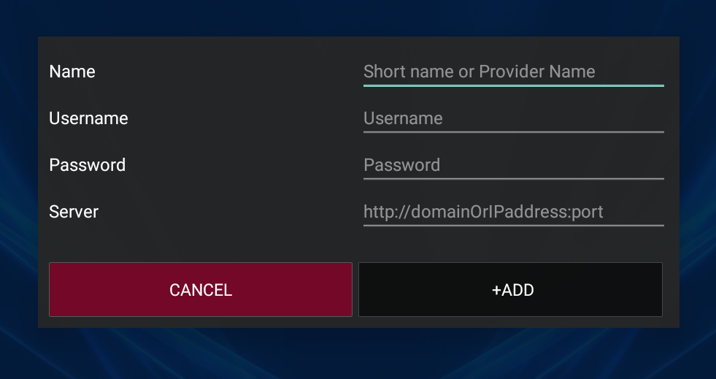This screenshot has height=379, width=716.
Task: Click the Server URL input field
Action: [x=513, y=212]
